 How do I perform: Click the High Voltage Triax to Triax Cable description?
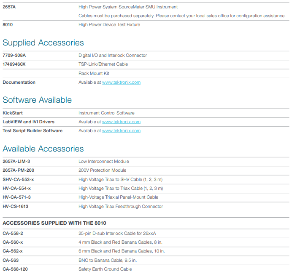click(x=121, y=189)
